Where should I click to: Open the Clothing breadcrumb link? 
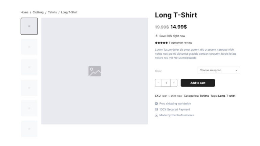click(x=38, y=13)
